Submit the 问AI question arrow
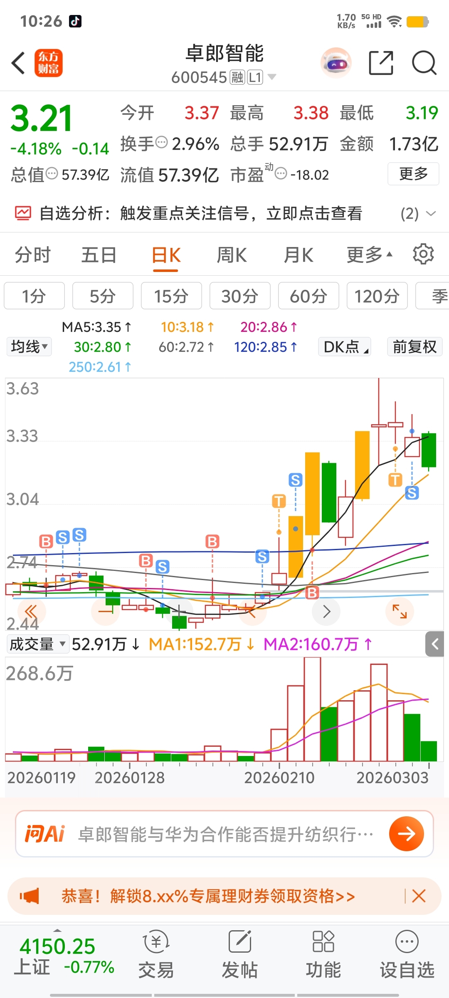Screen dimensions: 449x998 pos(407,834)
